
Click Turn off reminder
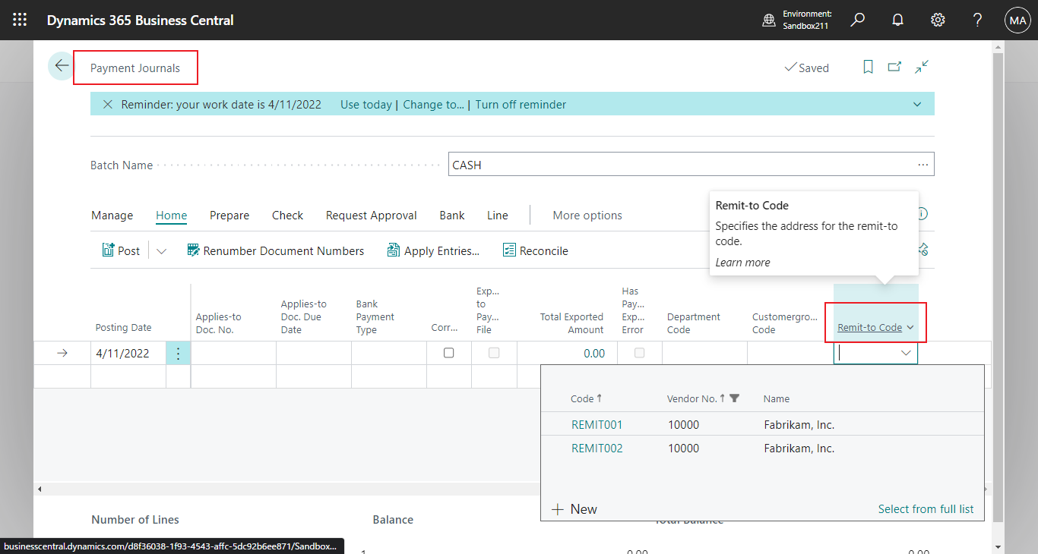pos(521,104)
